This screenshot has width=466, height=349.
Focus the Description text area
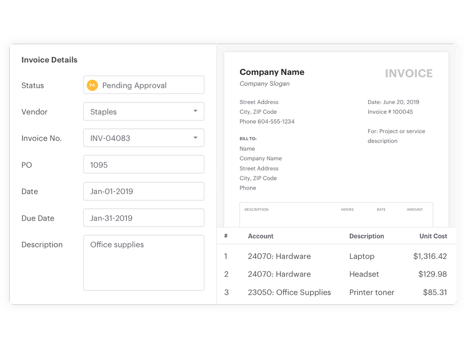[x=143, y=263]
